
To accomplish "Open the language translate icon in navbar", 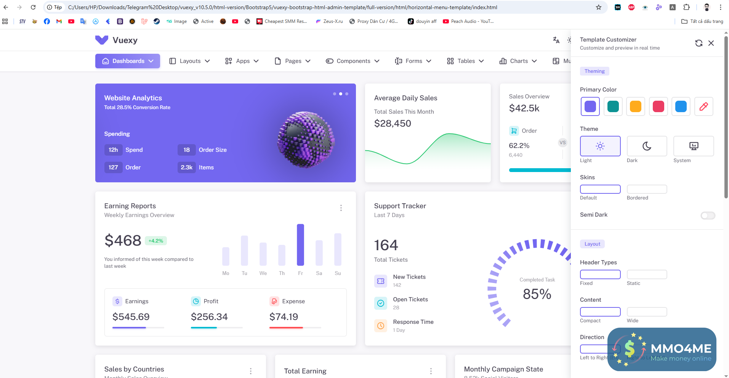I will click(x=556, y=40).
